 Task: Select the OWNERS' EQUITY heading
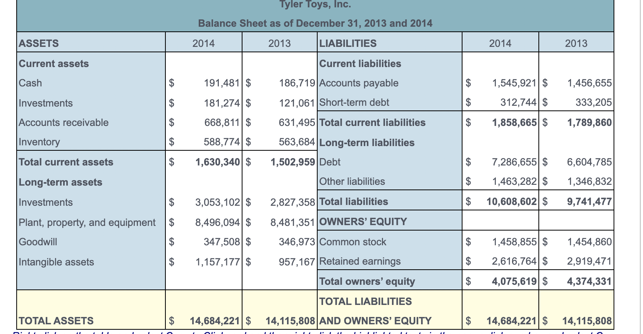coord(363,222)
